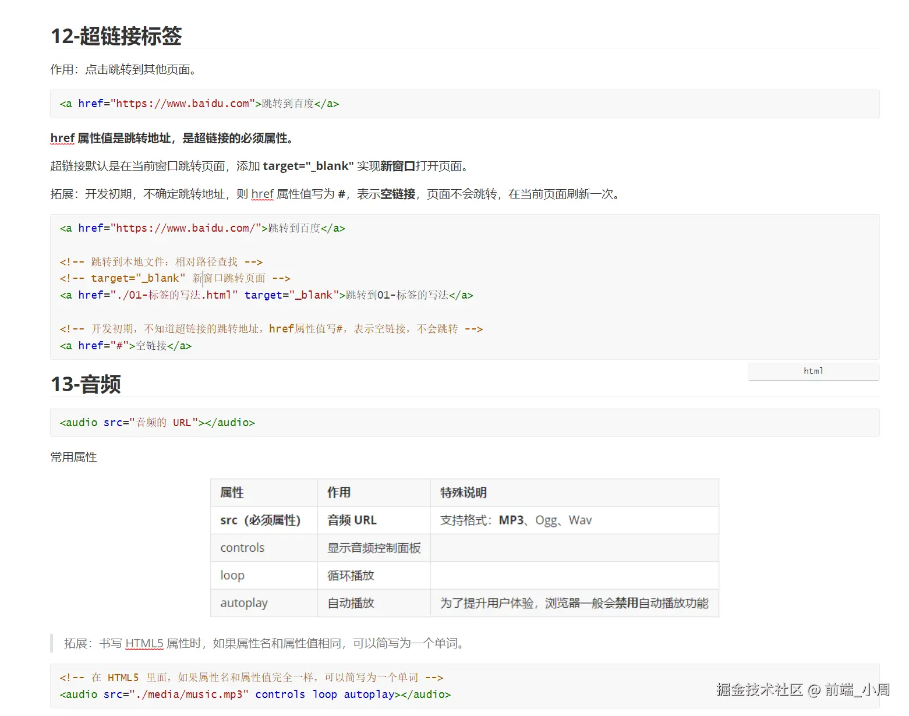The height and width of the screenshot is (716, 909).
Task: Click code line with './media/music.mp3'
Action: tap(255, 694)
